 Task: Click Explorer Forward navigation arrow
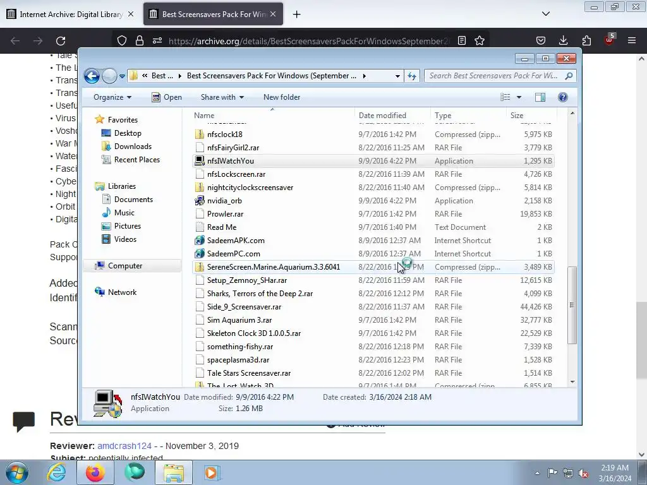coord(109,76)
